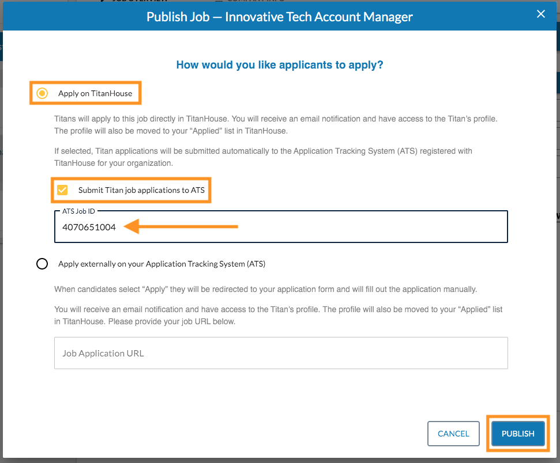
Task: Click the paragraph starting "Titans will apply to this job"
Action: click(x=275, y=124)
